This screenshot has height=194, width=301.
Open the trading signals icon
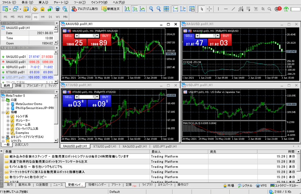pyautogui.click(x=50, y=9)
